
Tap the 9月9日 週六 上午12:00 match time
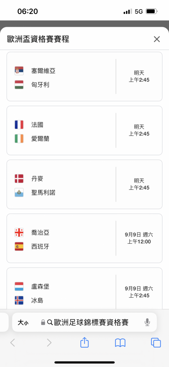[x=139, y=238]
